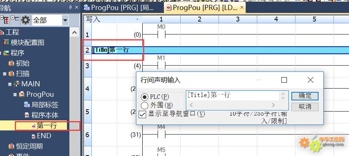Select the 恒定周期 program folder
349x156 pixels.
coord(29,146)
